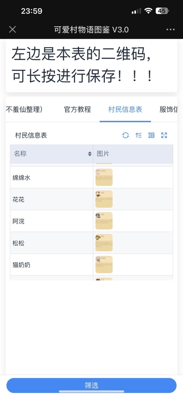Expand table to fullscreen view
183x396 pixels.
click(x=164, y=135)
